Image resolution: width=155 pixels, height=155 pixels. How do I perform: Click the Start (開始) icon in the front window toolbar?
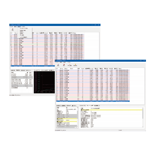click(58, 65)
